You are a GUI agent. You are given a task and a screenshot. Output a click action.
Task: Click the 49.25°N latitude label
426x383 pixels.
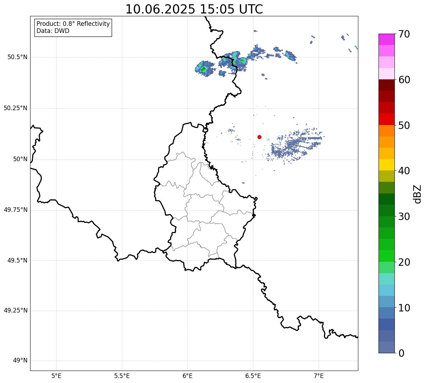pos(15,311)
